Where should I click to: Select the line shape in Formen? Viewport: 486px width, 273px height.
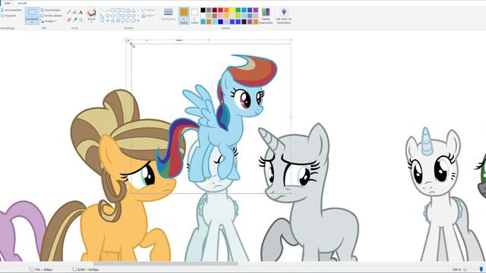click(102, 10)
